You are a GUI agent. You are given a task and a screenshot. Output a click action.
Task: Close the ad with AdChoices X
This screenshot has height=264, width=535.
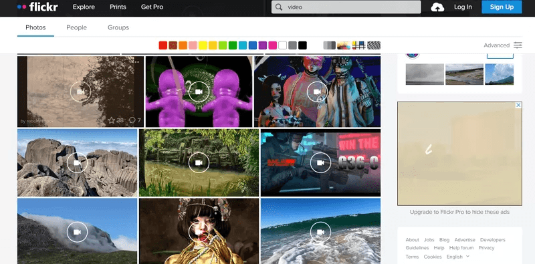(518, 105)
